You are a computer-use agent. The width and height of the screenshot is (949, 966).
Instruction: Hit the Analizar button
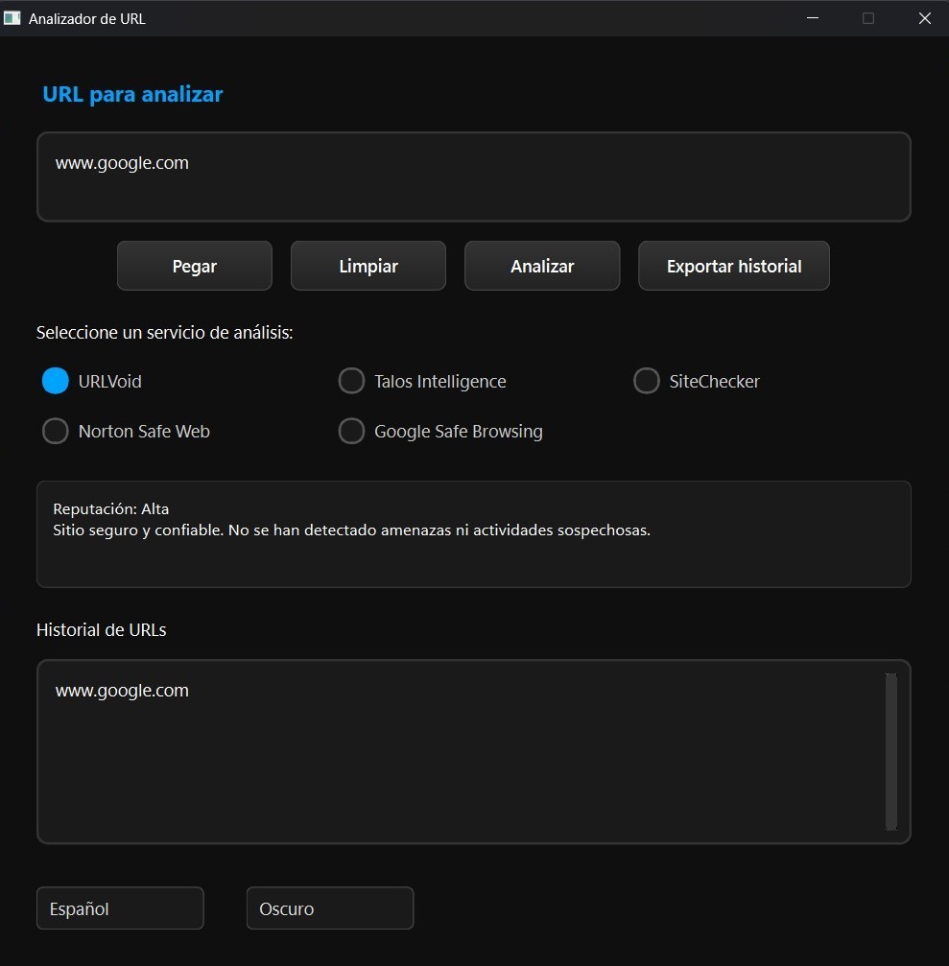pyautogui.click(x=542, y=266)
